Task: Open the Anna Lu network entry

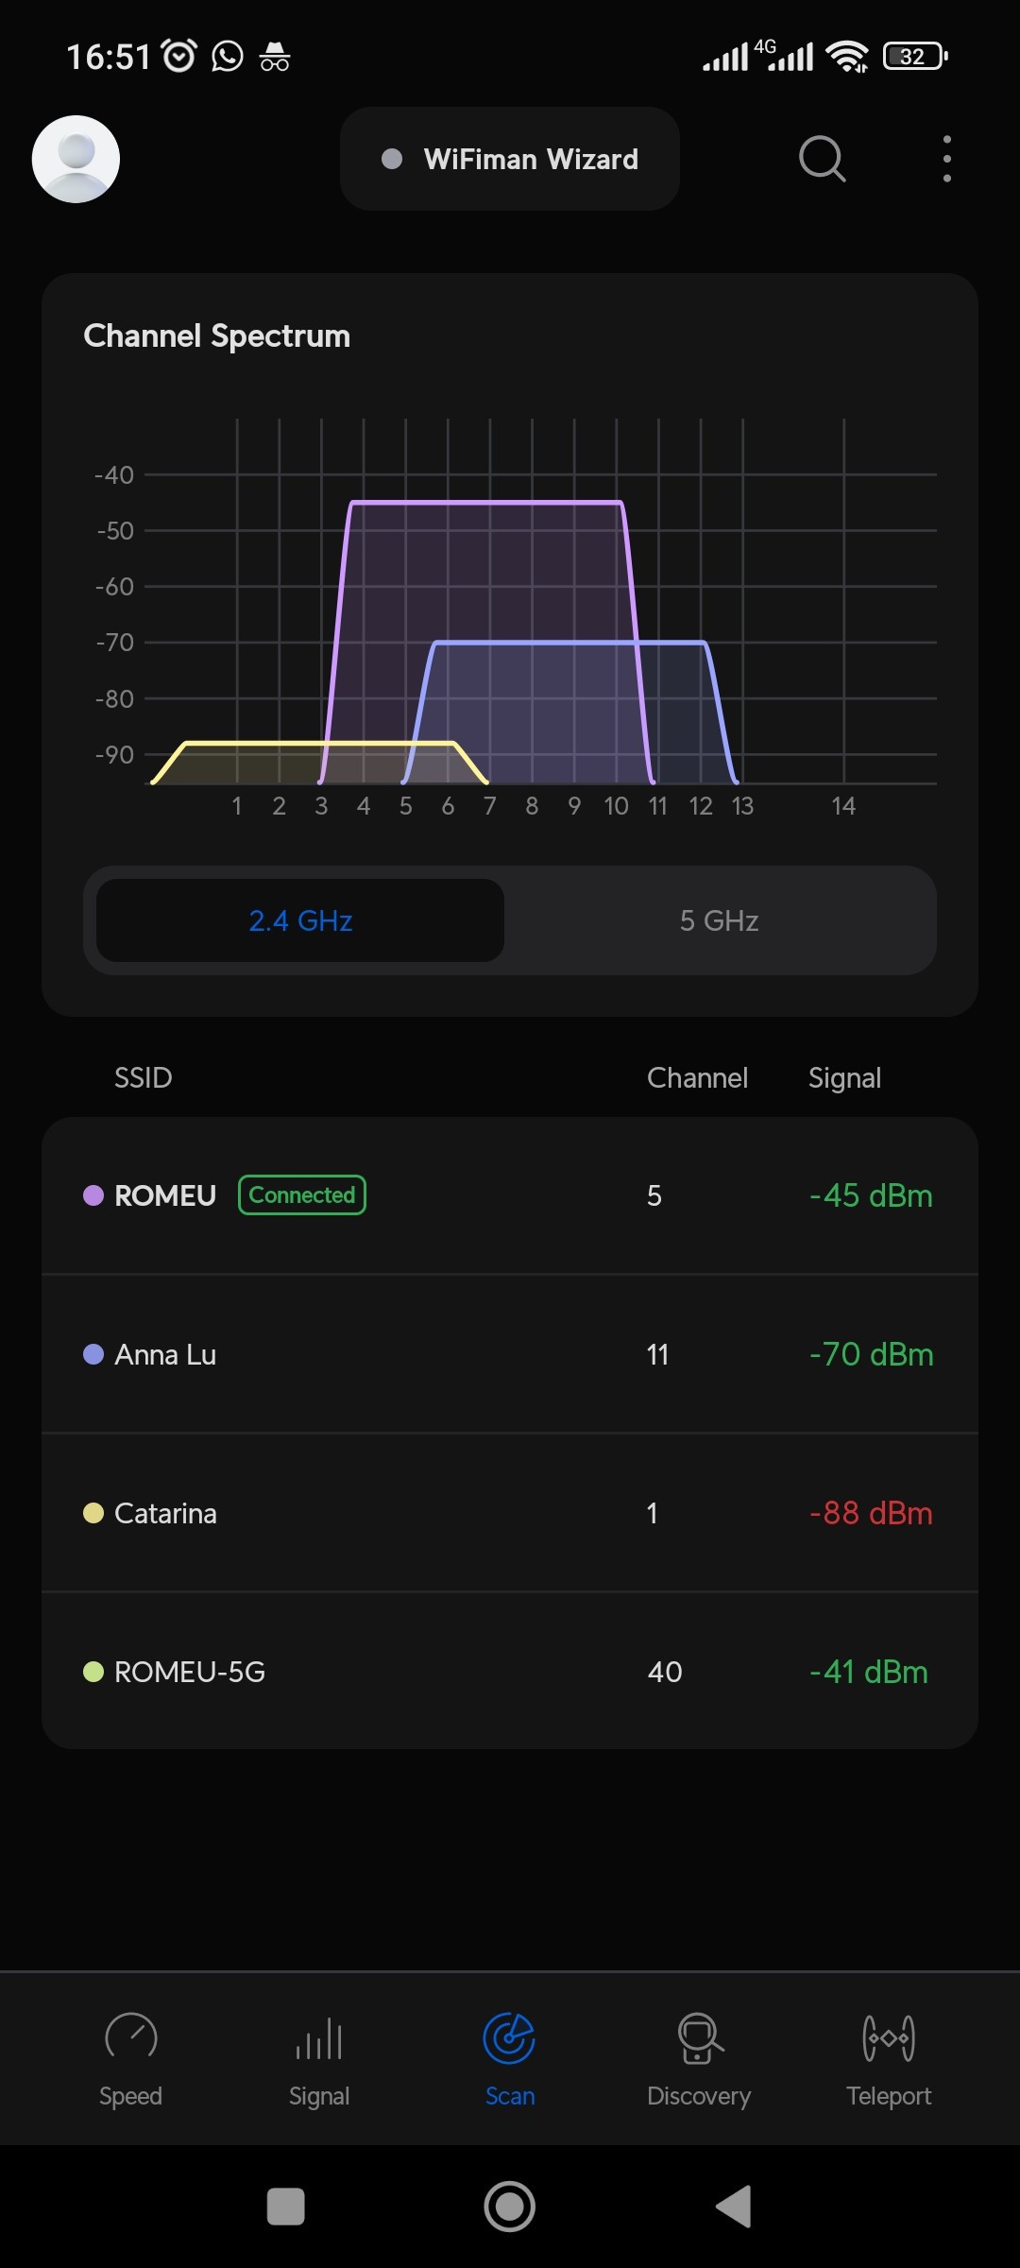Action: click(x=510, y=1354)
